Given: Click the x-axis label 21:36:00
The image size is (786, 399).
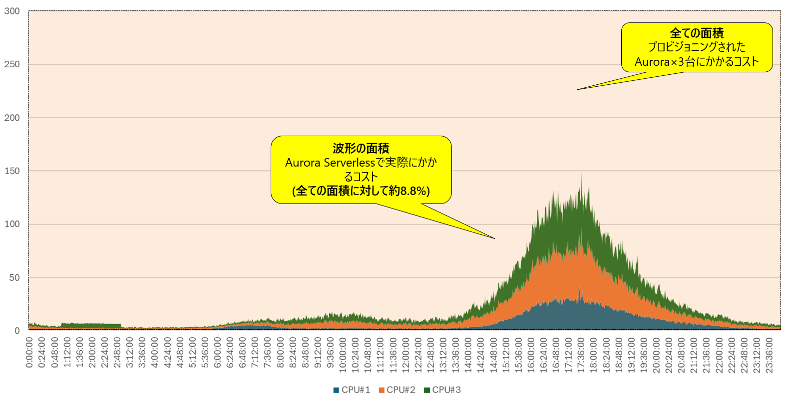Looking at the screenshot, I should pyautogui.click(x=707, y=355).
